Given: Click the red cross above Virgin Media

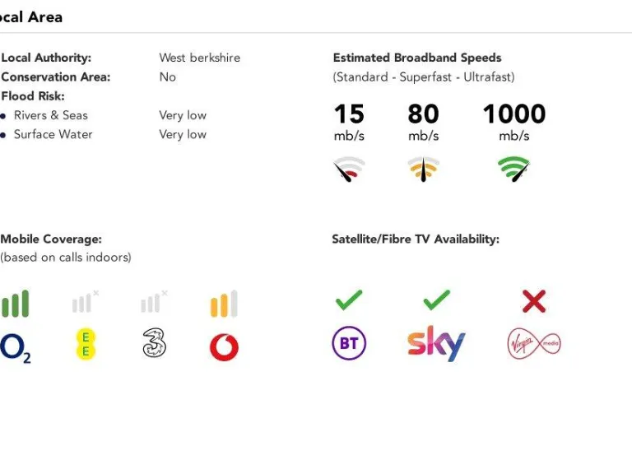Looking at the screenshot, I should click(x=534, y=301).
